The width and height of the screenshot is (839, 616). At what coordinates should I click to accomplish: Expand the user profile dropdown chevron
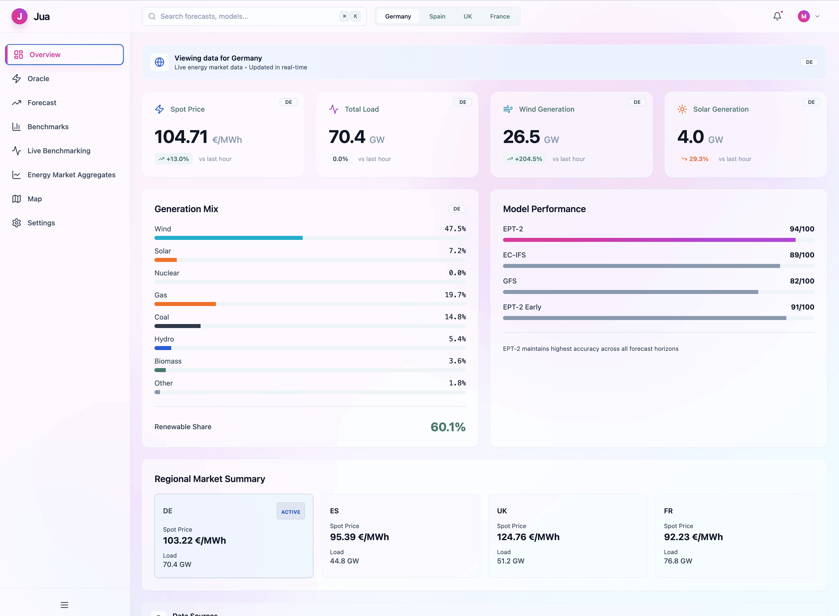click(817, 17)
